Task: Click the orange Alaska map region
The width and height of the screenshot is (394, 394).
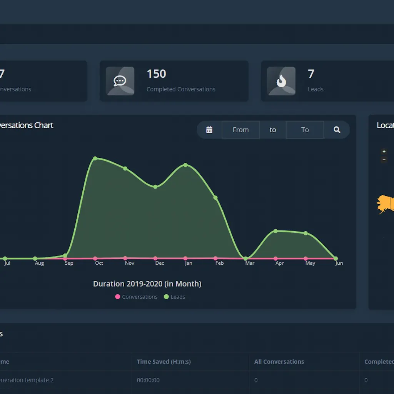Action: (x=385, y=204)
